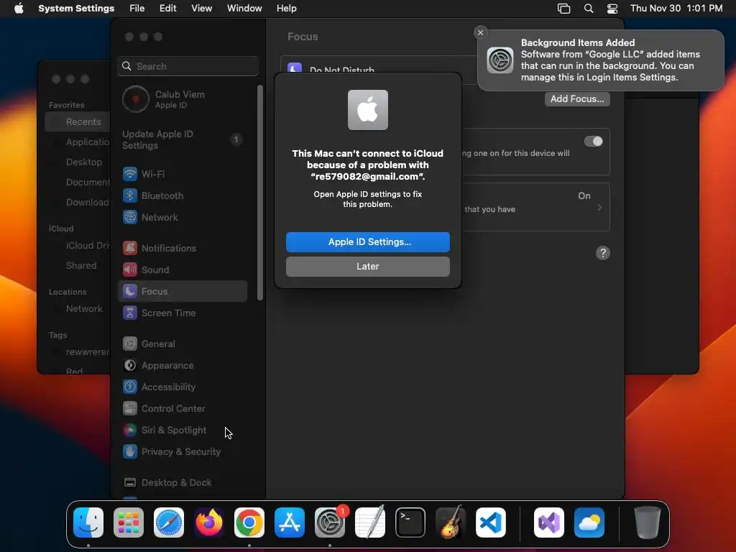The image size is (736, 552).
Task: Close the Background Items Added notification
Action: (x=480, y=32)
